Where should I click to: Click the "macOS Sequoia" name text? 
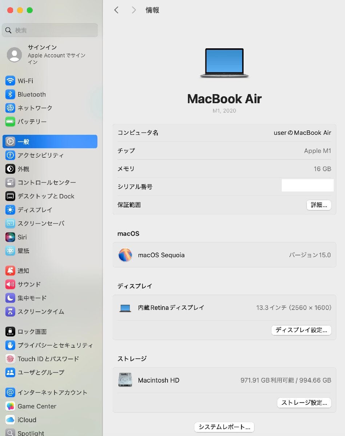(x=161, y=255)
